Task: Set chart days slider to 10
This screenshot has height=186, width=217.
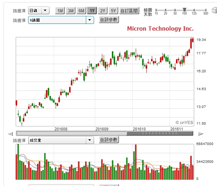Action: (x=156, y=10)
